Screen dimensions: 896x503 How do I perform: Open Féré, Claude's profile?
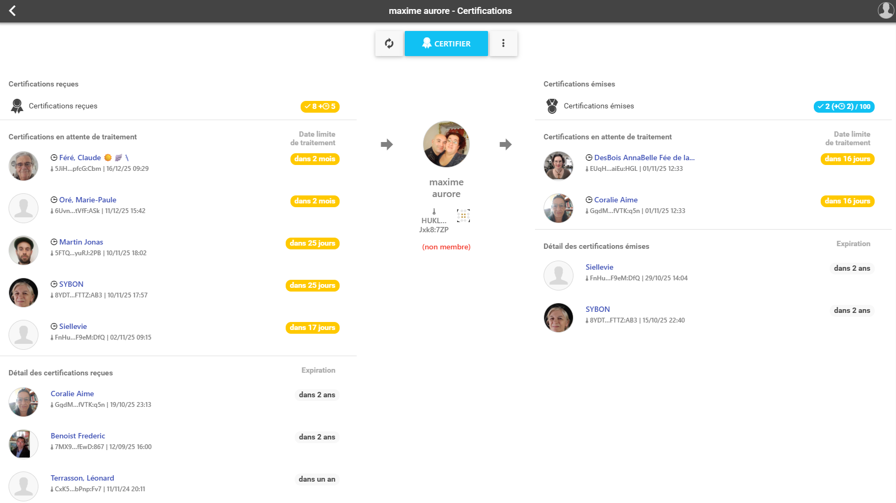click(x=80, y=158)
